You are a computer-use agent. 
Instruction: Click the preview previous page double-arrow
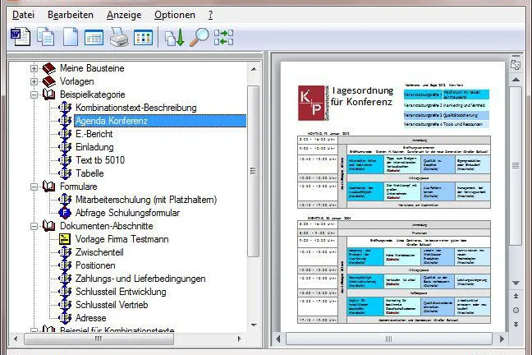[516, 296]
